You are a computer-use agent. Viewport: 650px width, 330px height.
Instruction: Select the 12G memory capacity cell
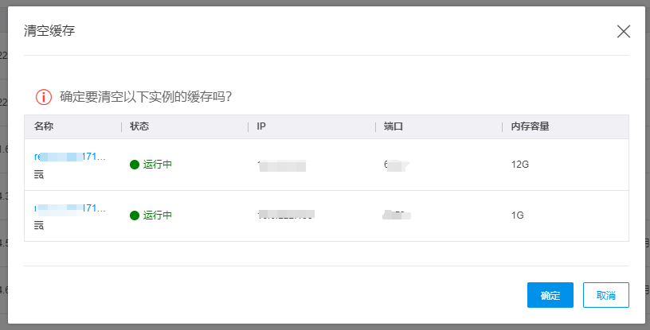(520, 165)
